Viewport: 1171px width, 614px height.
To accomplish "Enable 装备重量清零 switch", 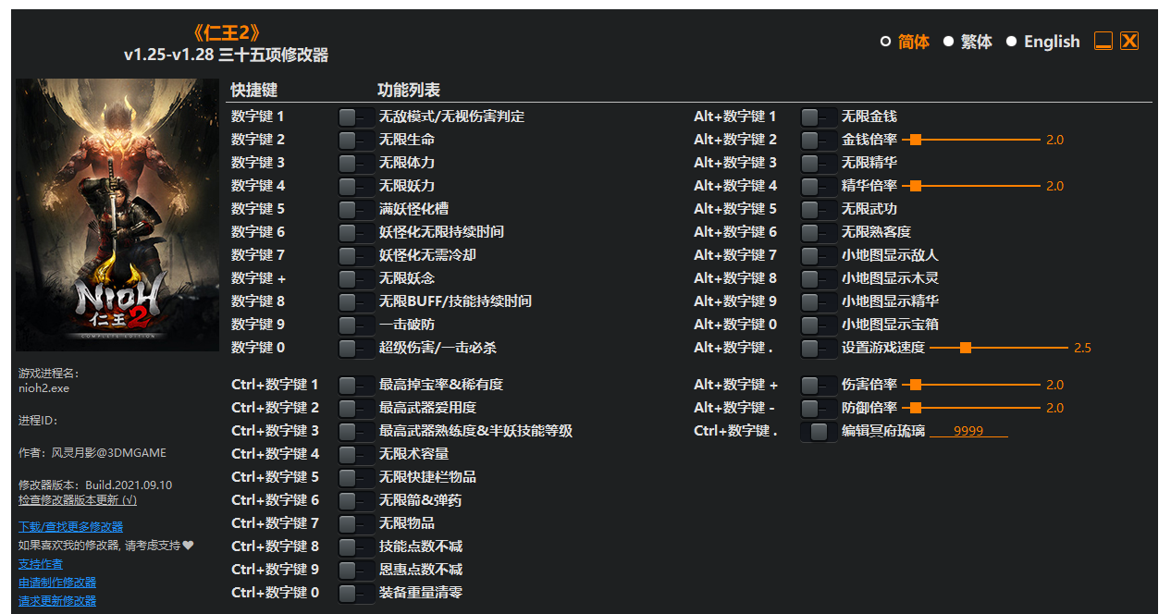I will [356, 593].
